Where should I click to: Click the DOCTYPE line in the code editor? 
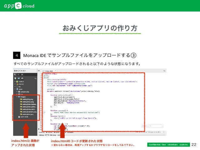(x=50, y=74)
